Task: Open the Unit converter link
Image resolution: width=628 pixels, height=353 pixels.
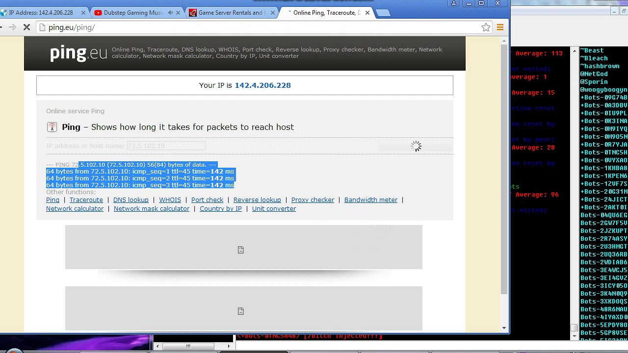Action: [274, 209]
